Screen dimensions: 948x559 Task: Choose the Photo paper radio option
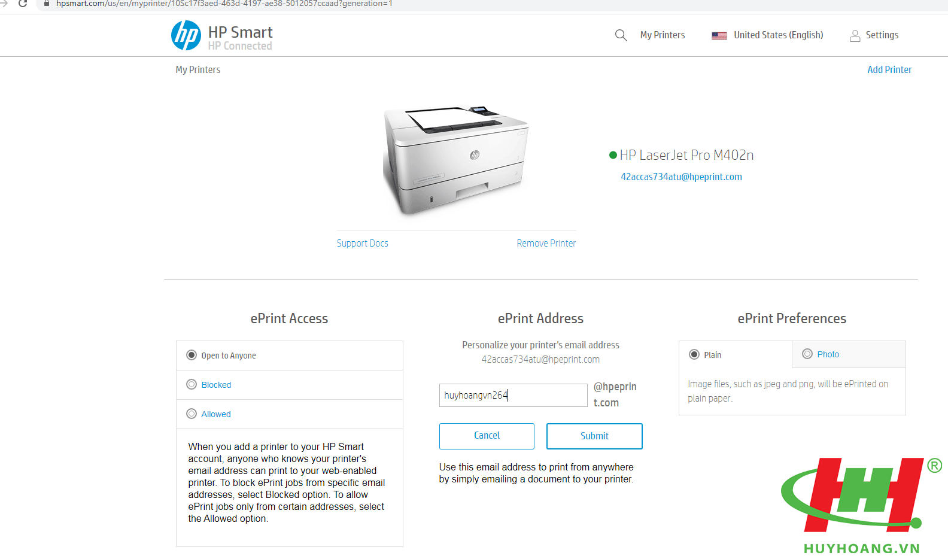pyautogui.click(x=807, y=354)
